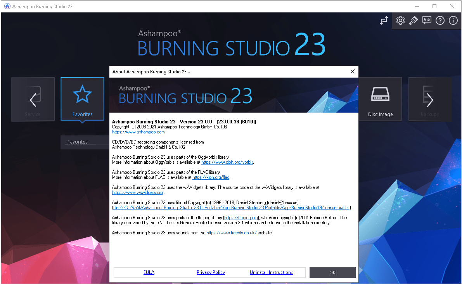
Task: Close the main Ashampoo Burning Studio window
Action: [452, 6]
